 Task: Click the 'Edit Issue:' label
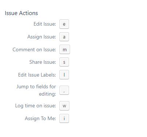pyautogui.click(x=45, y=24)
